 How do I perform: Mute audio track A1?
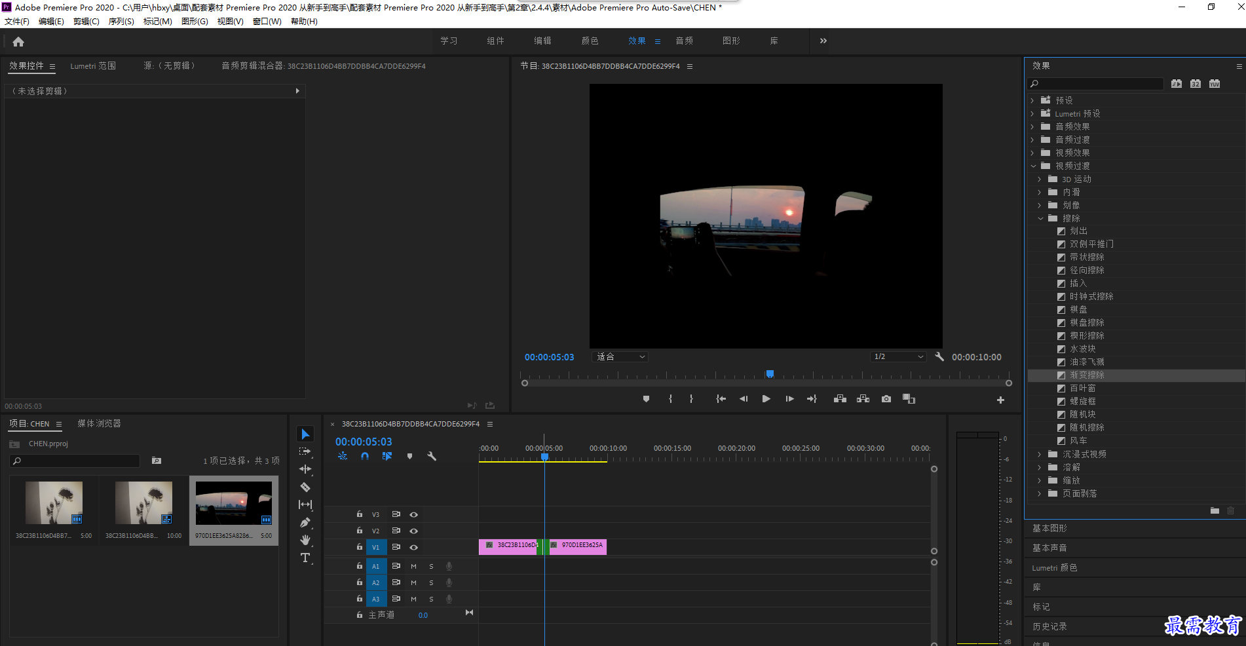(413, 566)
